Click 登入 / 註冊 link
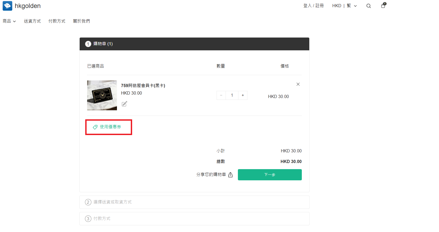The image size is (439, 232). coord(314,6)
